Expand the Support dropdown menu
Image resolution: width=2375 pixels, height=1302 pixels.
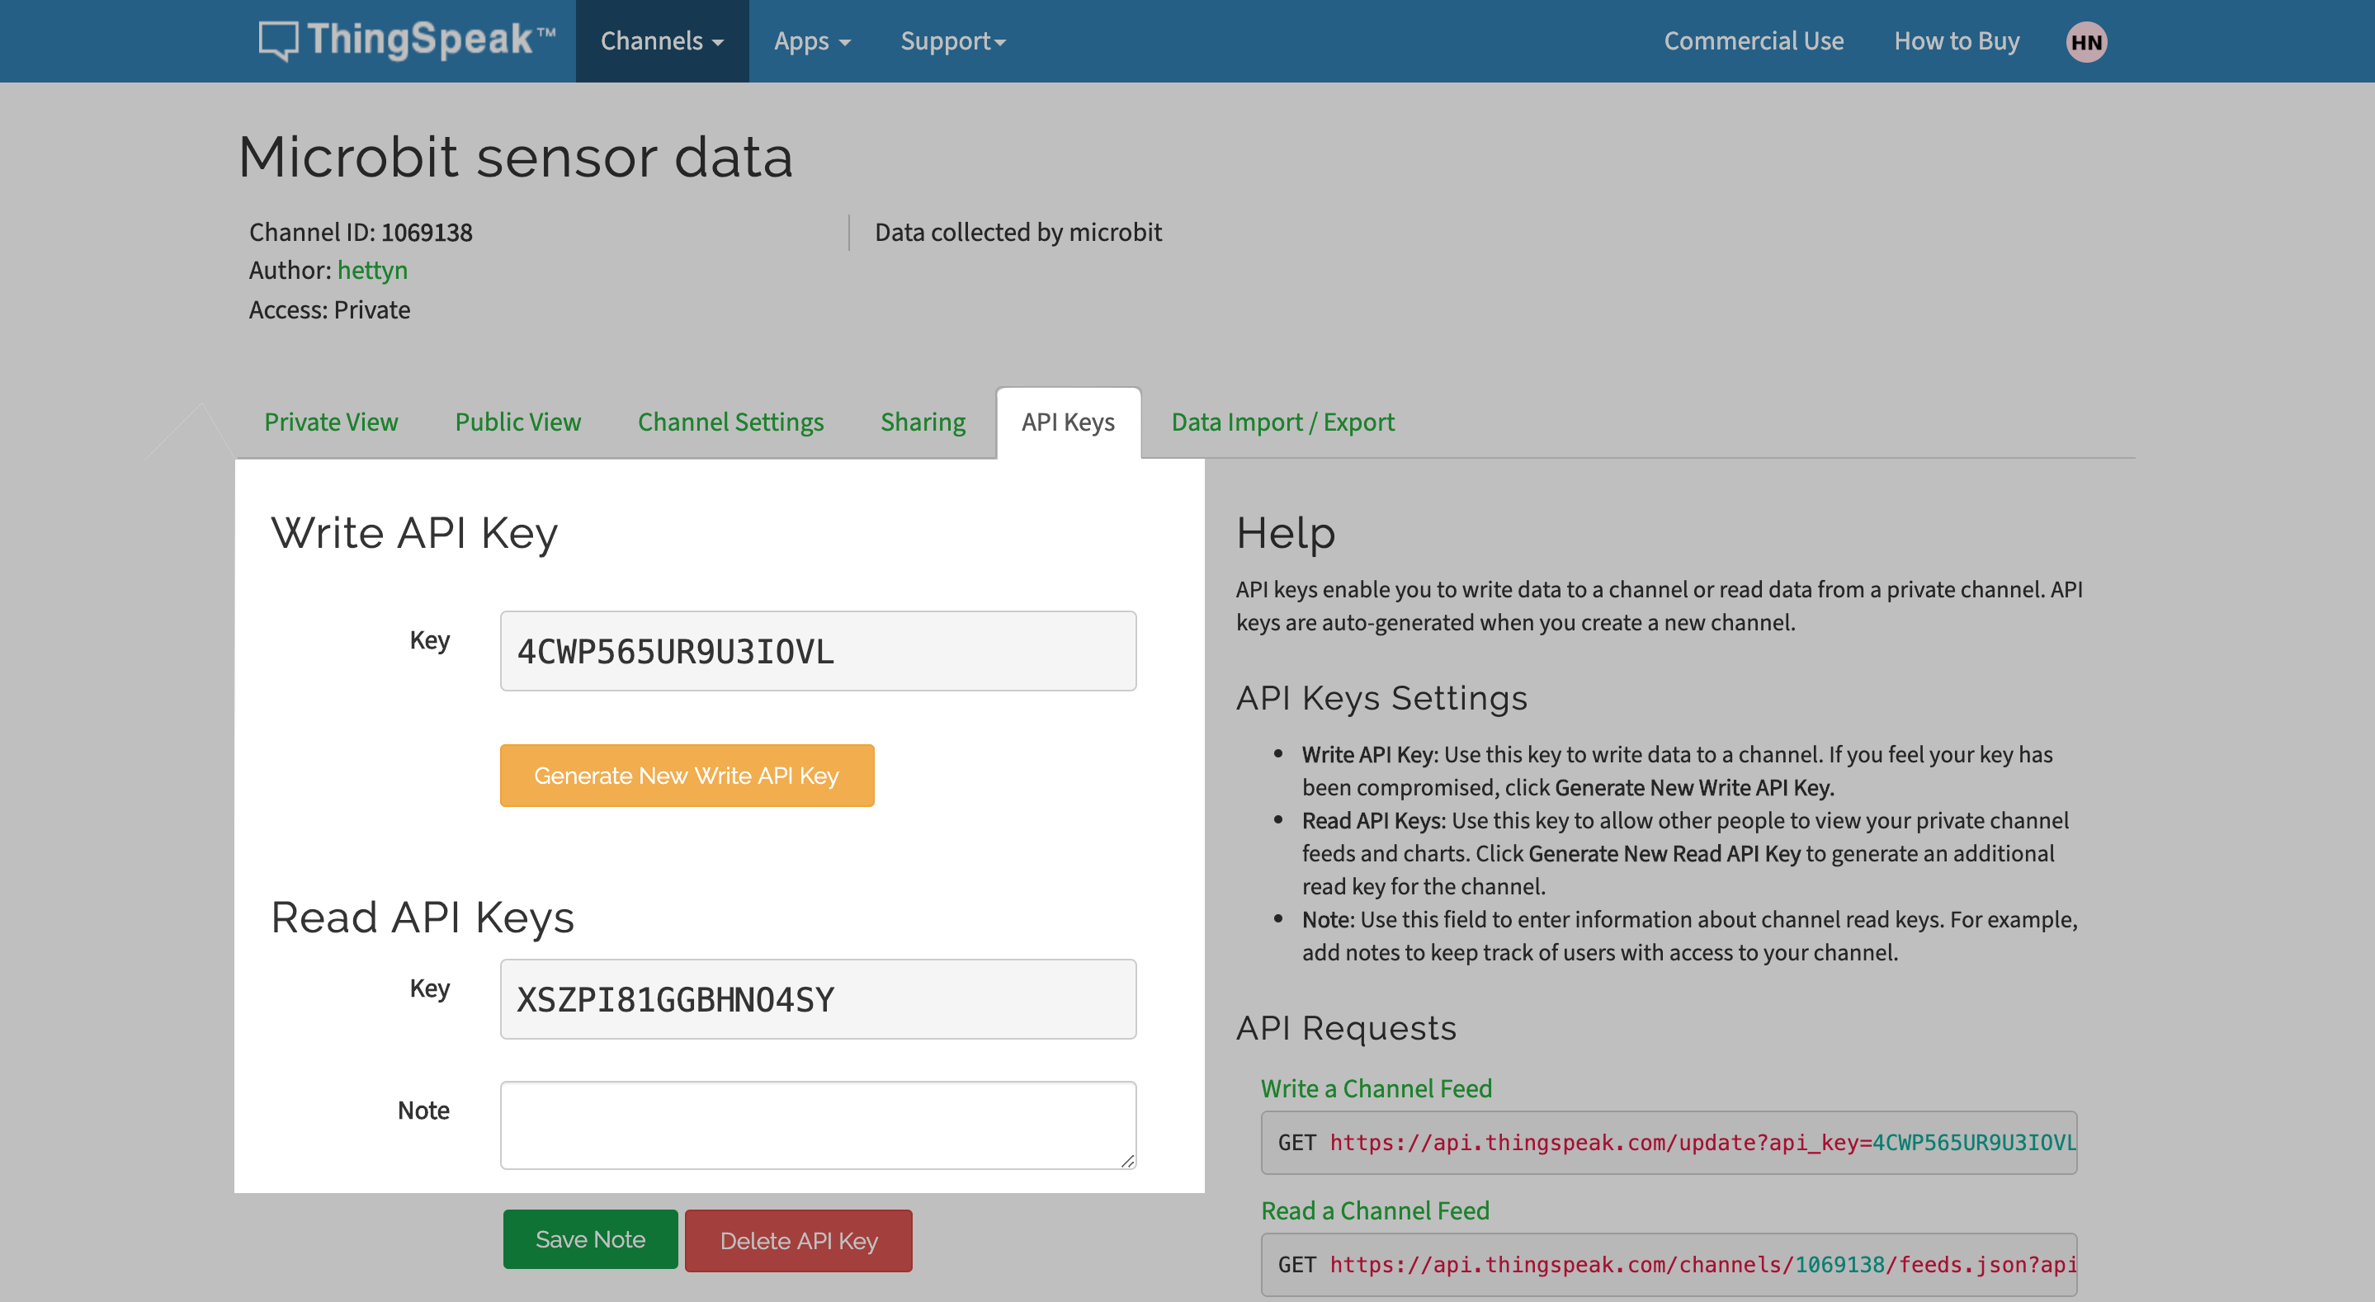(x=952, y=41)
